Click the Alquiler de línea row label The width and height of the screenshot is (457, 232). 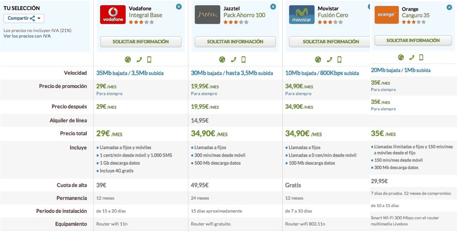tap(68, 120)
